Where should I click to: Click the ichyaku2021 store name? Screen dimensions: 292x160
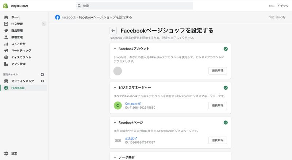pyautogui.click(x=19, y=6)
